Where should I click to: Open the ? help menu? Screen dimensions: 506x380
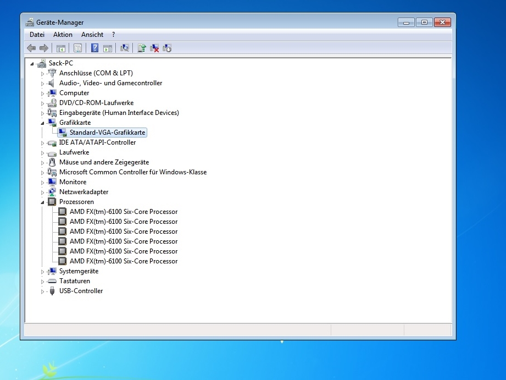coord(113,35)
